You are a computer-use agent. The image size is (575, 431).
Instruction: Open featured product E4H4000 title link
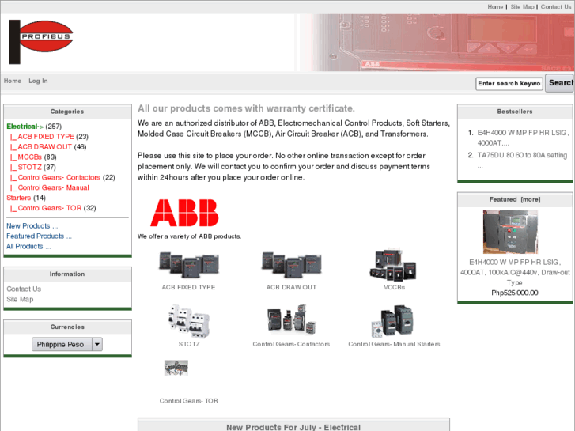[515, 272]
